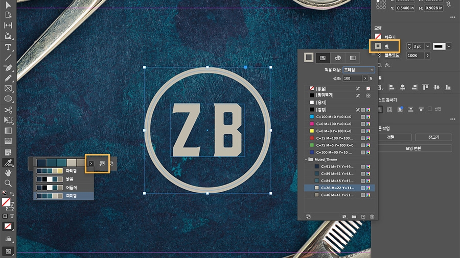Viewport: 460px width, 258px height.
Task: Open tint 색조 slider arrow
Action: (x=365, y=79)
